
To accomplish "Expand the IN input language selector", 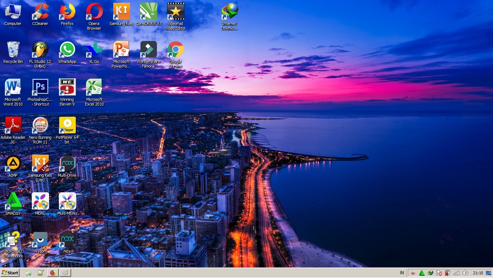I will point(402,273).
